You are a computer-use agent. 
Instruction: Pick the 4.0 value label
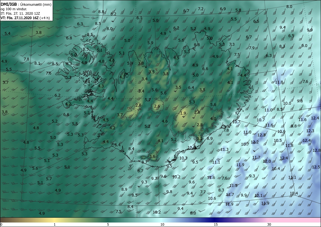click(x=213, y=118)
